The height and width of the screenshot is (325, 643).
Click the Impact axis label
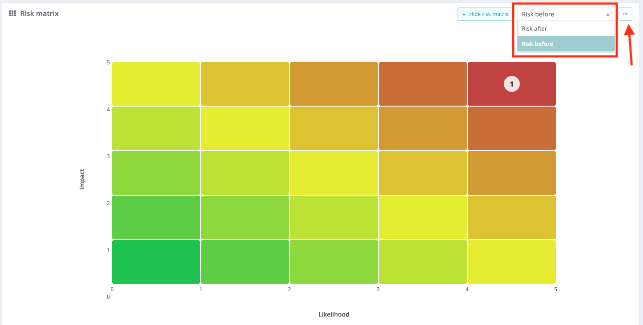coord(82,179)
